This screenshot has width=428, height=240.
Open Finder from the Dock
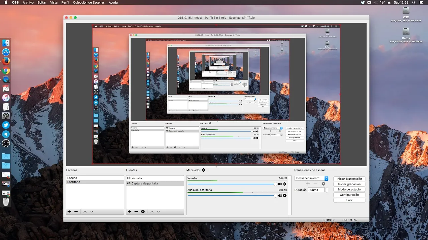coord(6,43)
